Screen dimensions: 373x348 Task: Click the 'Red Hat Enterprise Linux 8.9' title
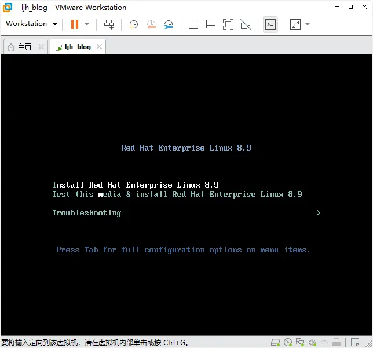(x=186, y=148)
